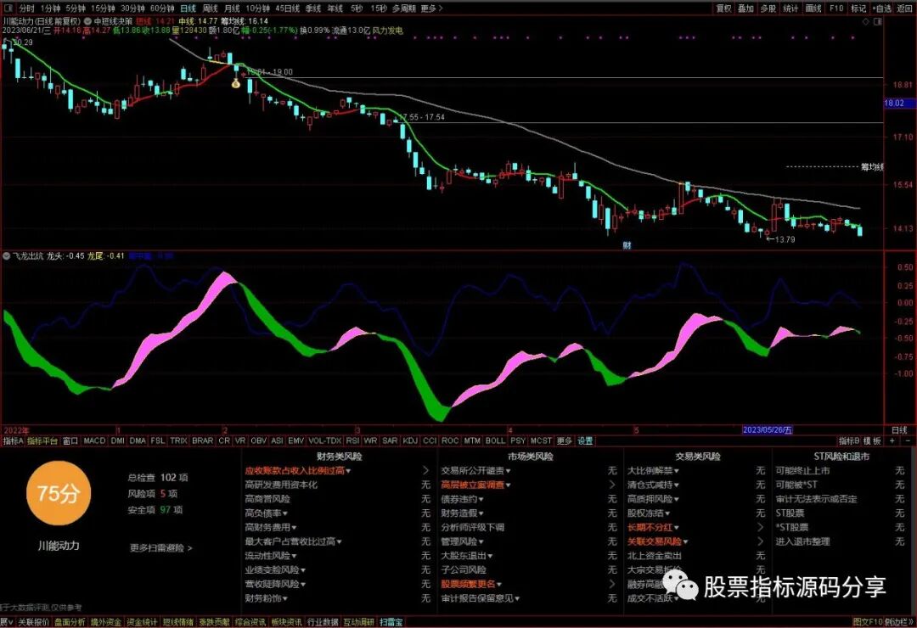The height and width of the screenshot is (628, 917).
Task: Expand 大比例解禁 dropdown triangle
Action: [x=677, y=471]
